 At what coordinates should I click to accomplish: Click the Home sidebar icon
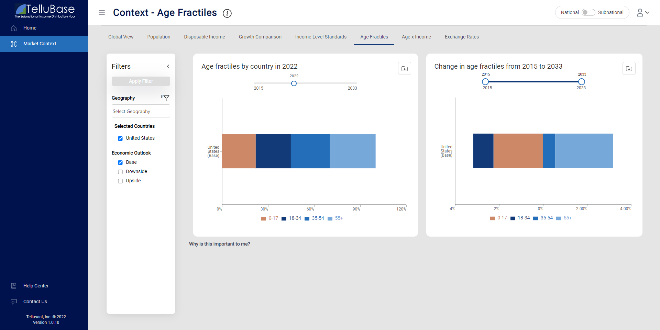point(14,28)
